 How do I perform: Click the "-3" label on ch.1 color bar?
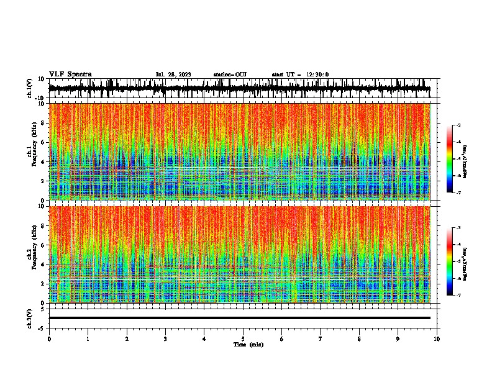[x=458, y=125]
